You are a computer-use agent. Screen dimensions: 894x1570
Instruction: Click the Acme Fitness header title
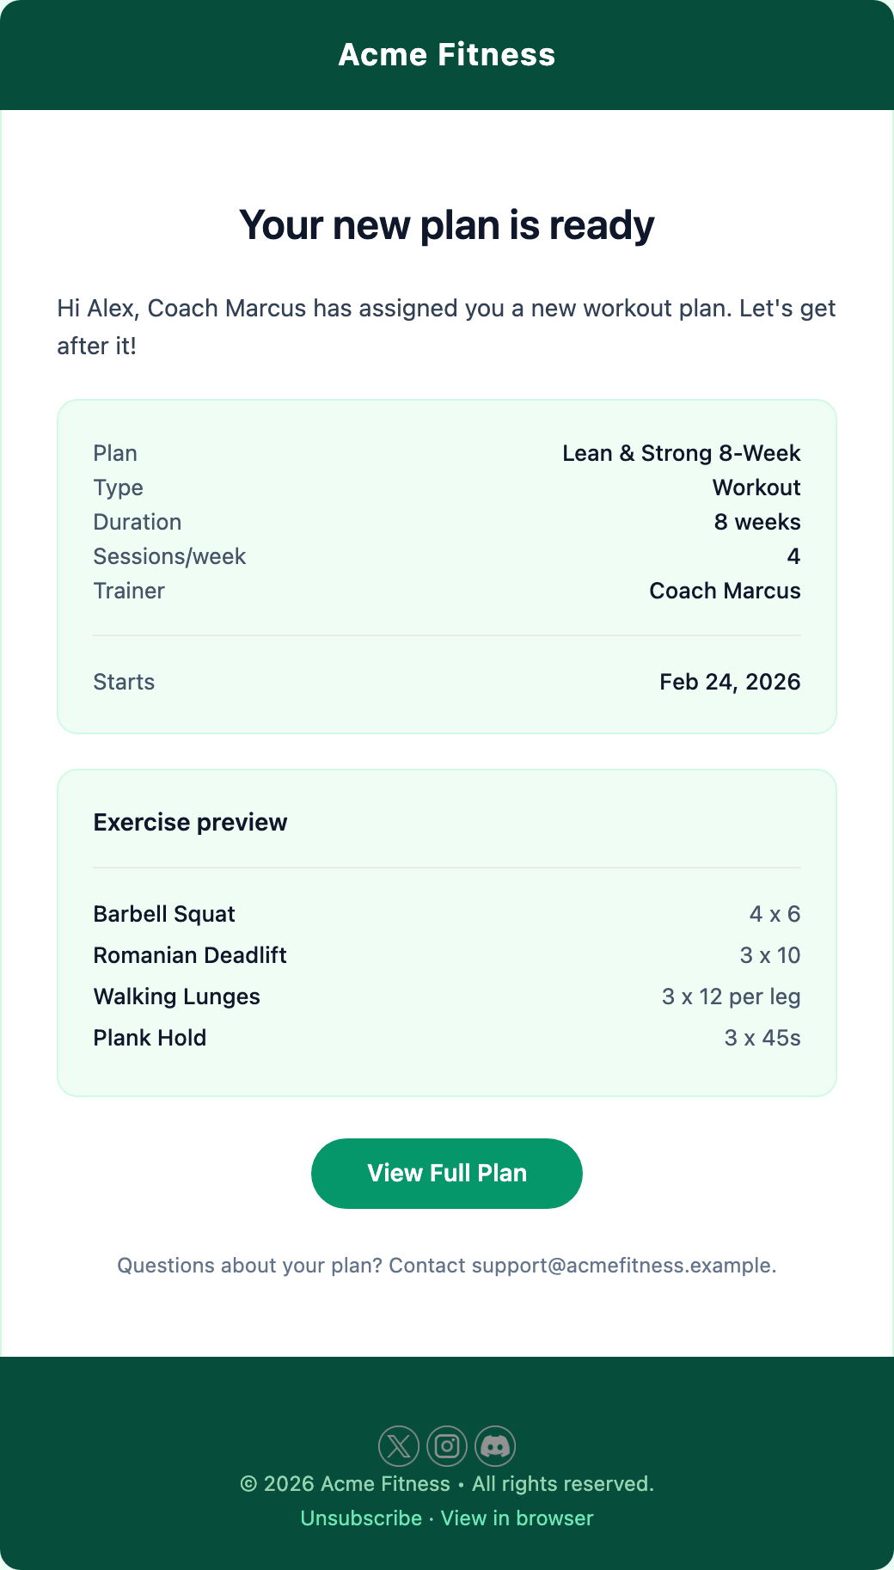pos(447,55)
